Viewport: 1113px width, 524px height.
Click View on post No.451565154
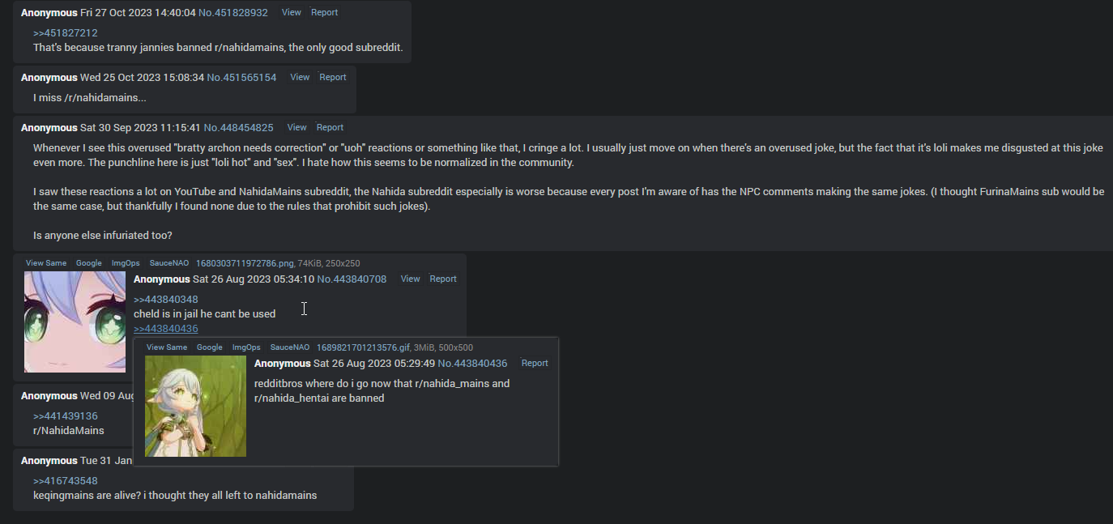point(300,77)
